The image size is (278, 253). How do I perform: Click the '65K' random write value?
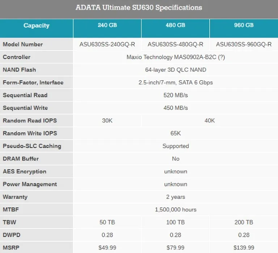click(176, 133)
